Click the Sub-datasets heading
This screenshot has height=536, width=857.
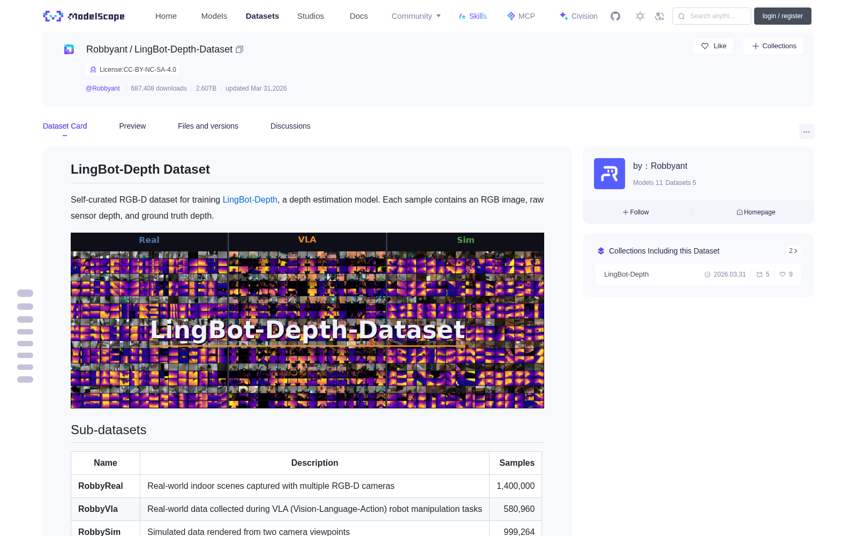pyautogui.click(x=109, y=430)
